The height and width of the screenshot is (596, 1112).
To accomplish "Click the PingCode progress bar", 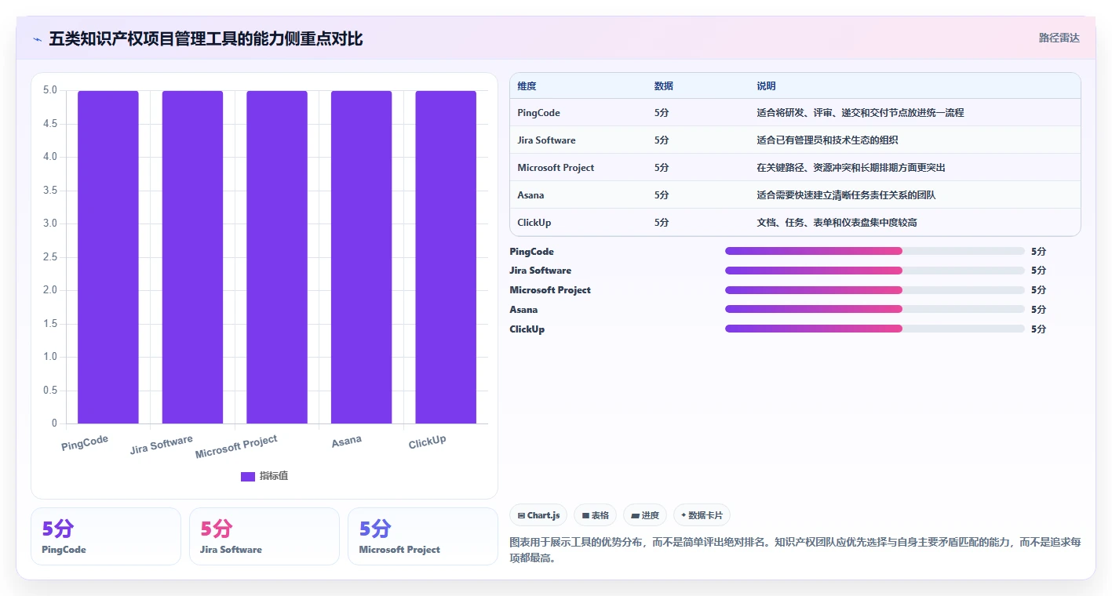I will pos(875,251).
